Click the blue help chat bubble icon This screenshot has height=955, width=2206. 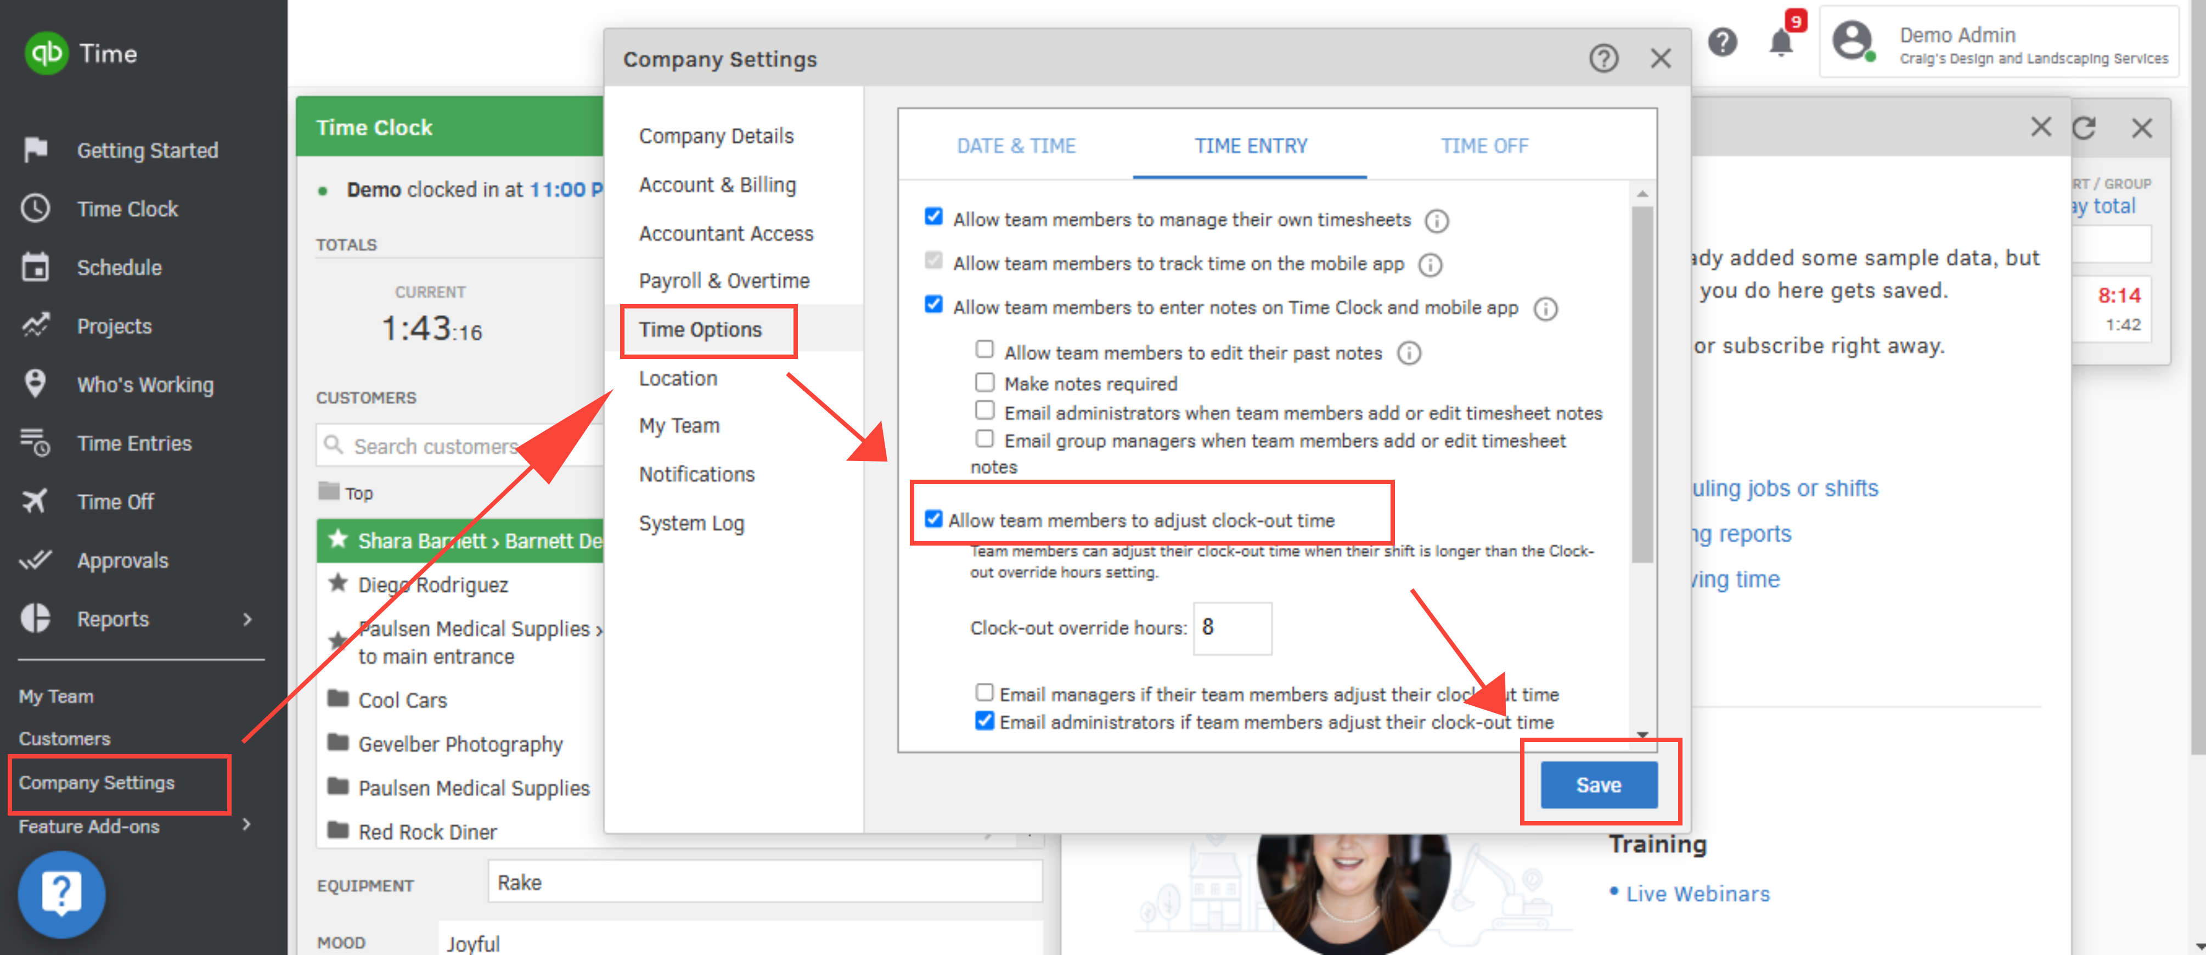coord(61,894)
